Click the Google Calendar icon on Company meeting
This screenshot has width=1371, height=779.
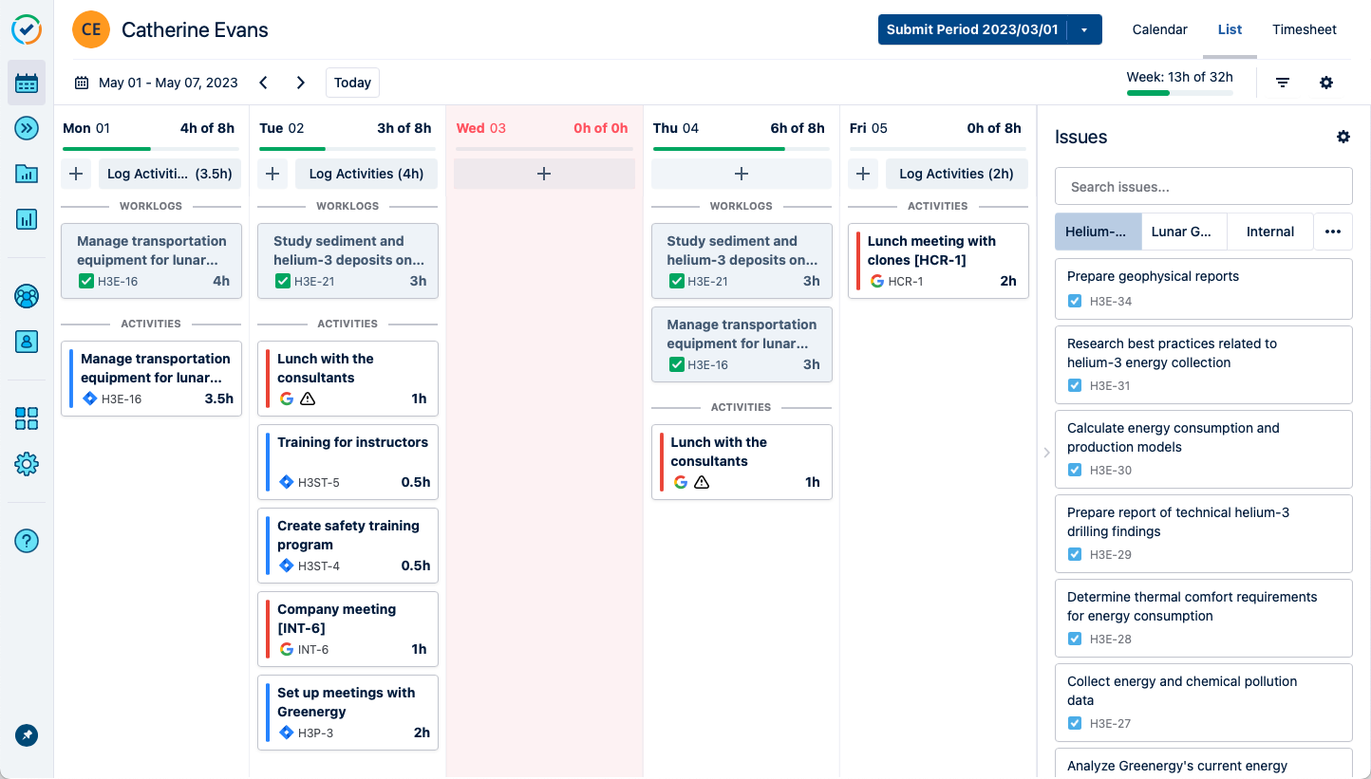pos(287,649)
